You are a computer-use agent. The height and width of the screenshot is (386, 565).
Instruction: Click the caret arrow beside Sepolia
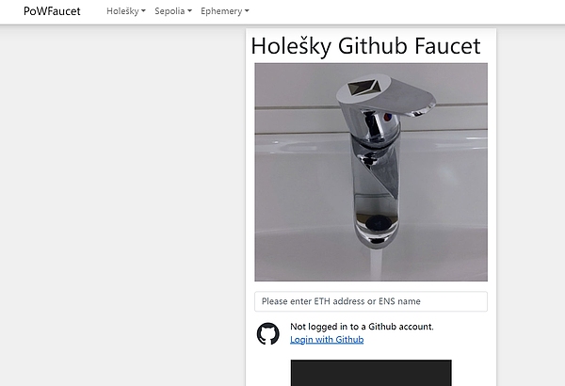pos(189,11)
